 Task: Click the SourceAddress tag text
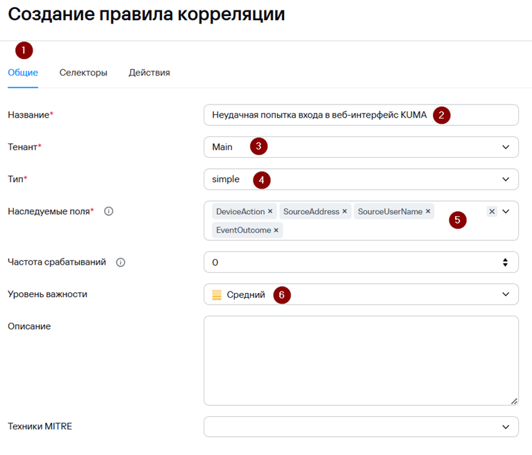tap(311, 211)
